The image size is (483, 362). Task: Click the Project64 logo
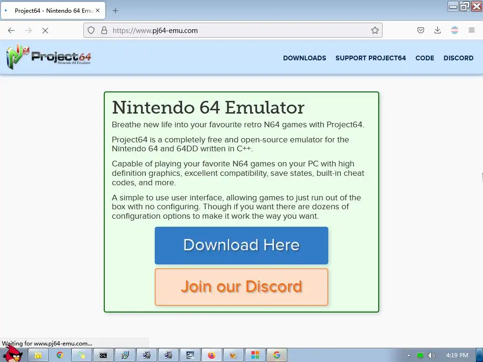pyautogui.click(x=49, y=57)
